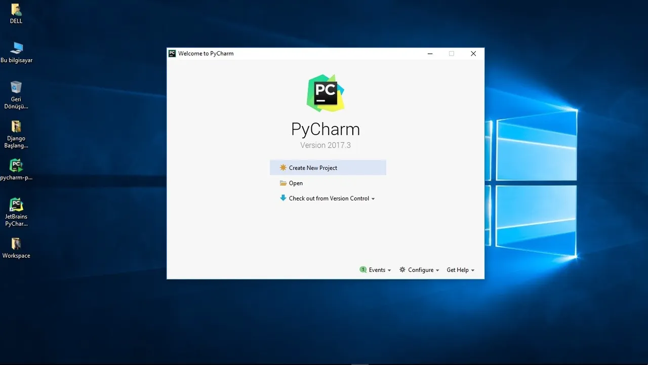This screenshot has height=365, width=648.
Task: Open the Configure menu
Action: (419, 270)
